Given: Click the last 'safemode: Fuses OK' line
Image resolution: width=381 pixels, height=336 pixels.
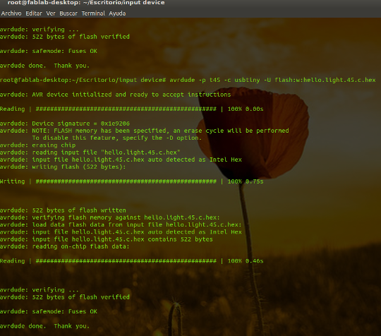Looking at the screenshot, I should click(x=49, y=311).
